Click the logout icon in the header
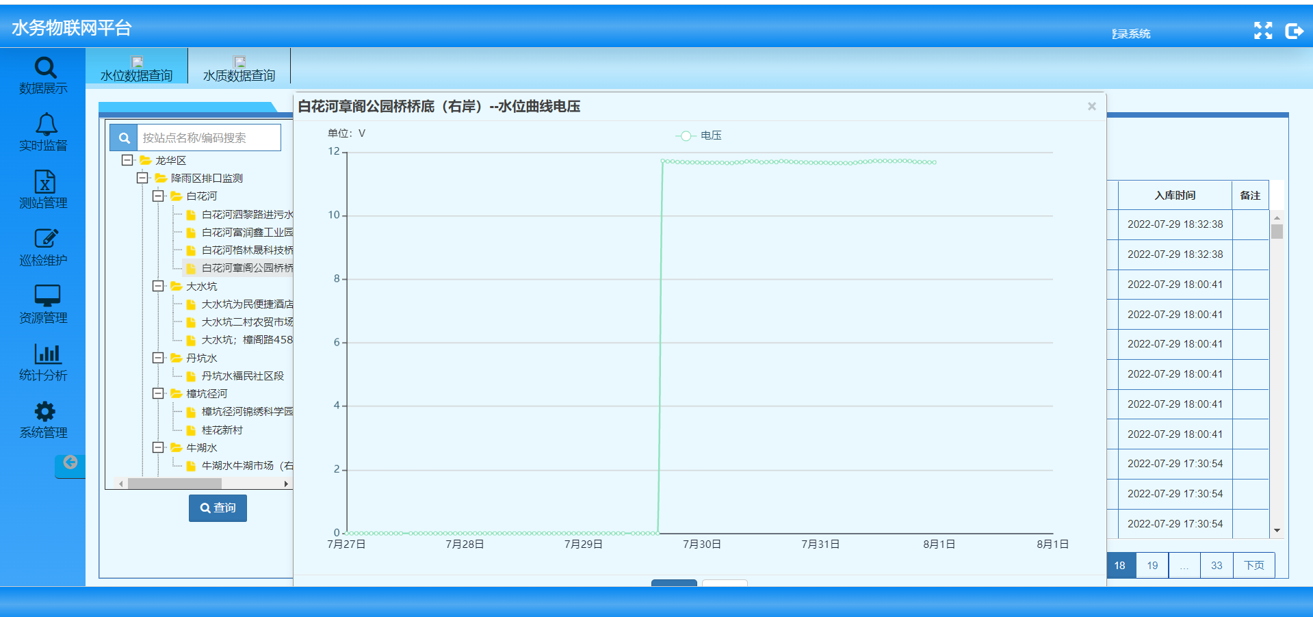1313x617 pixels. click(1294, 31)
